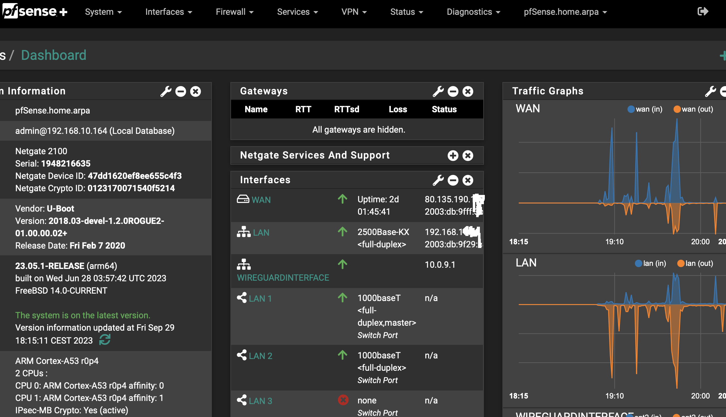Screen dimensions: 726x417
Task: Close Netgate Services And Support widget
Action: (468, 155)
